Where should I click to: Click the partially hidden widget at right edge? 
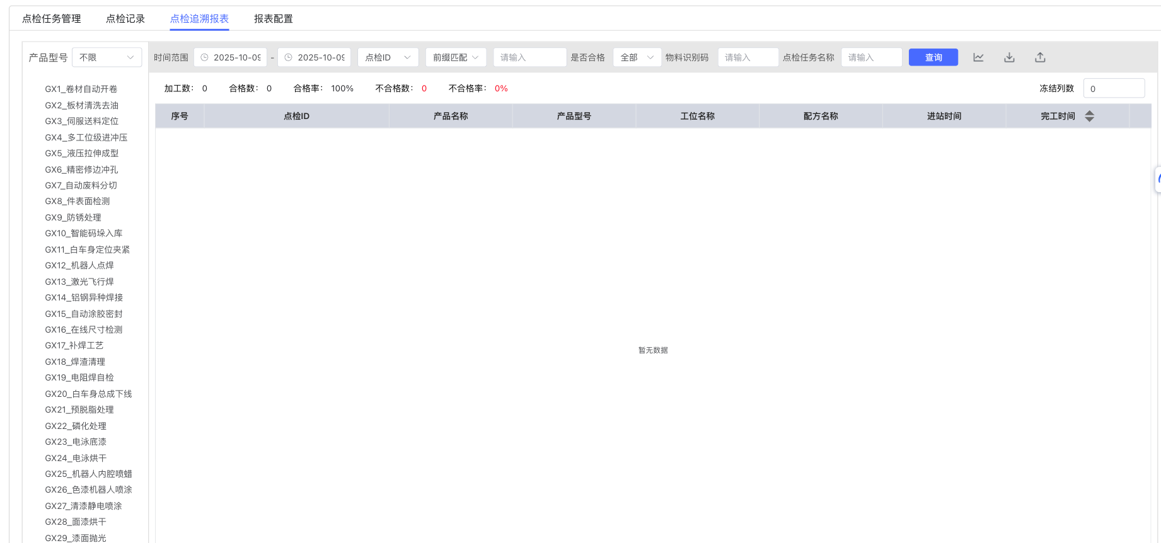pyautogui.click(x=1157, y=179)
